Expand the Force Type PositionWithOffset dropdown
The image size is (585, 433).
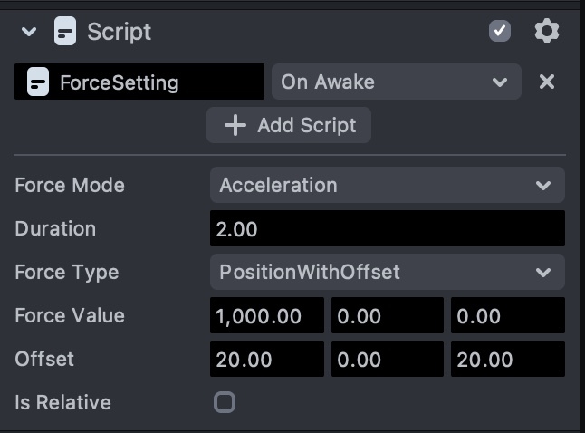[x=387, y=272]
